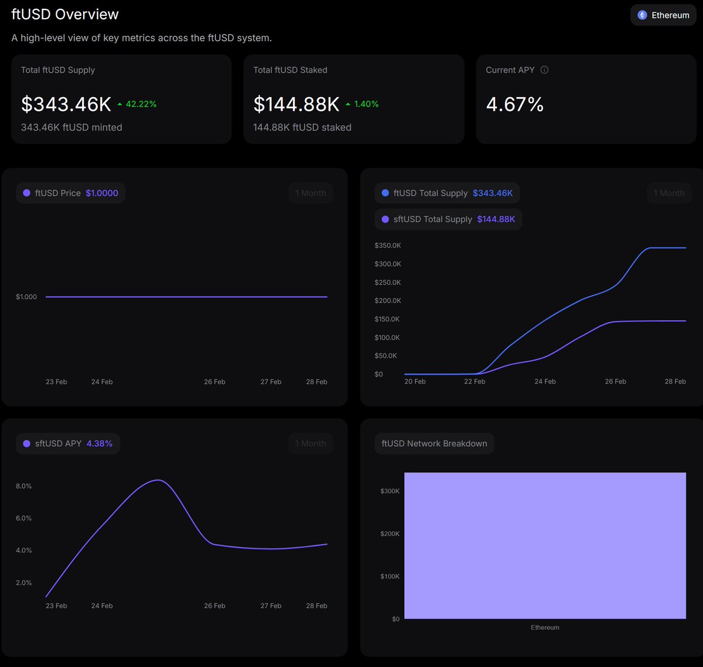Click the purple dot beside ftUSD Price
Viewport: 703px width, 667px height.
26,193
